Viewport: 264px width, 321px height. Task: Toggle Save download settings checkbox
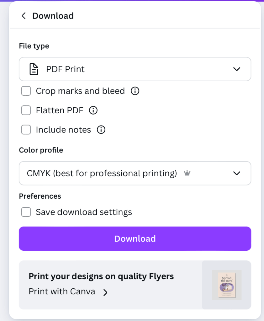coord(26,212)
